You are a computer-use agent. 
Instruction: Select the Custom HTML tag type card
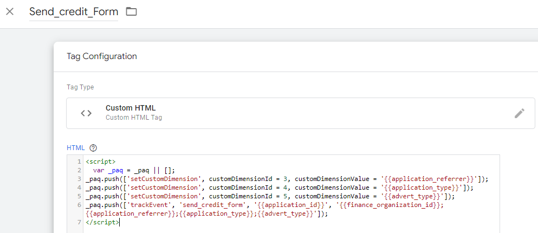(300, 113)
